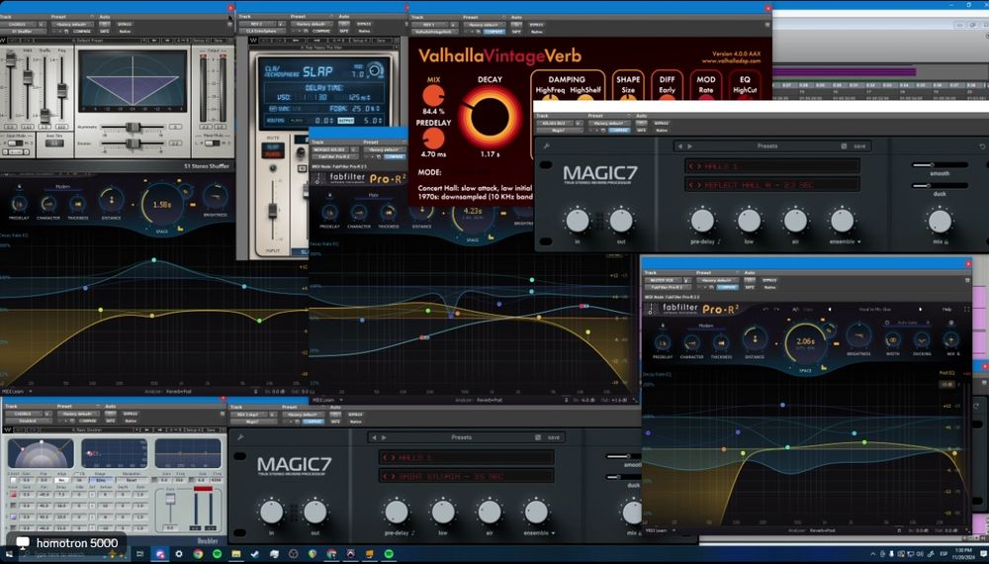Image resolution: width=989 pixels, height=564 pixels.
Task: Click Space knob showing 4.23s
Action: [473, 212]
